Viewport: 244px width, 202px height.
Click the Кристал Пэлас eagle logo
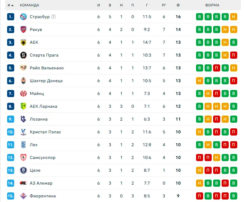pyautogui.click(x=23, y=132)
